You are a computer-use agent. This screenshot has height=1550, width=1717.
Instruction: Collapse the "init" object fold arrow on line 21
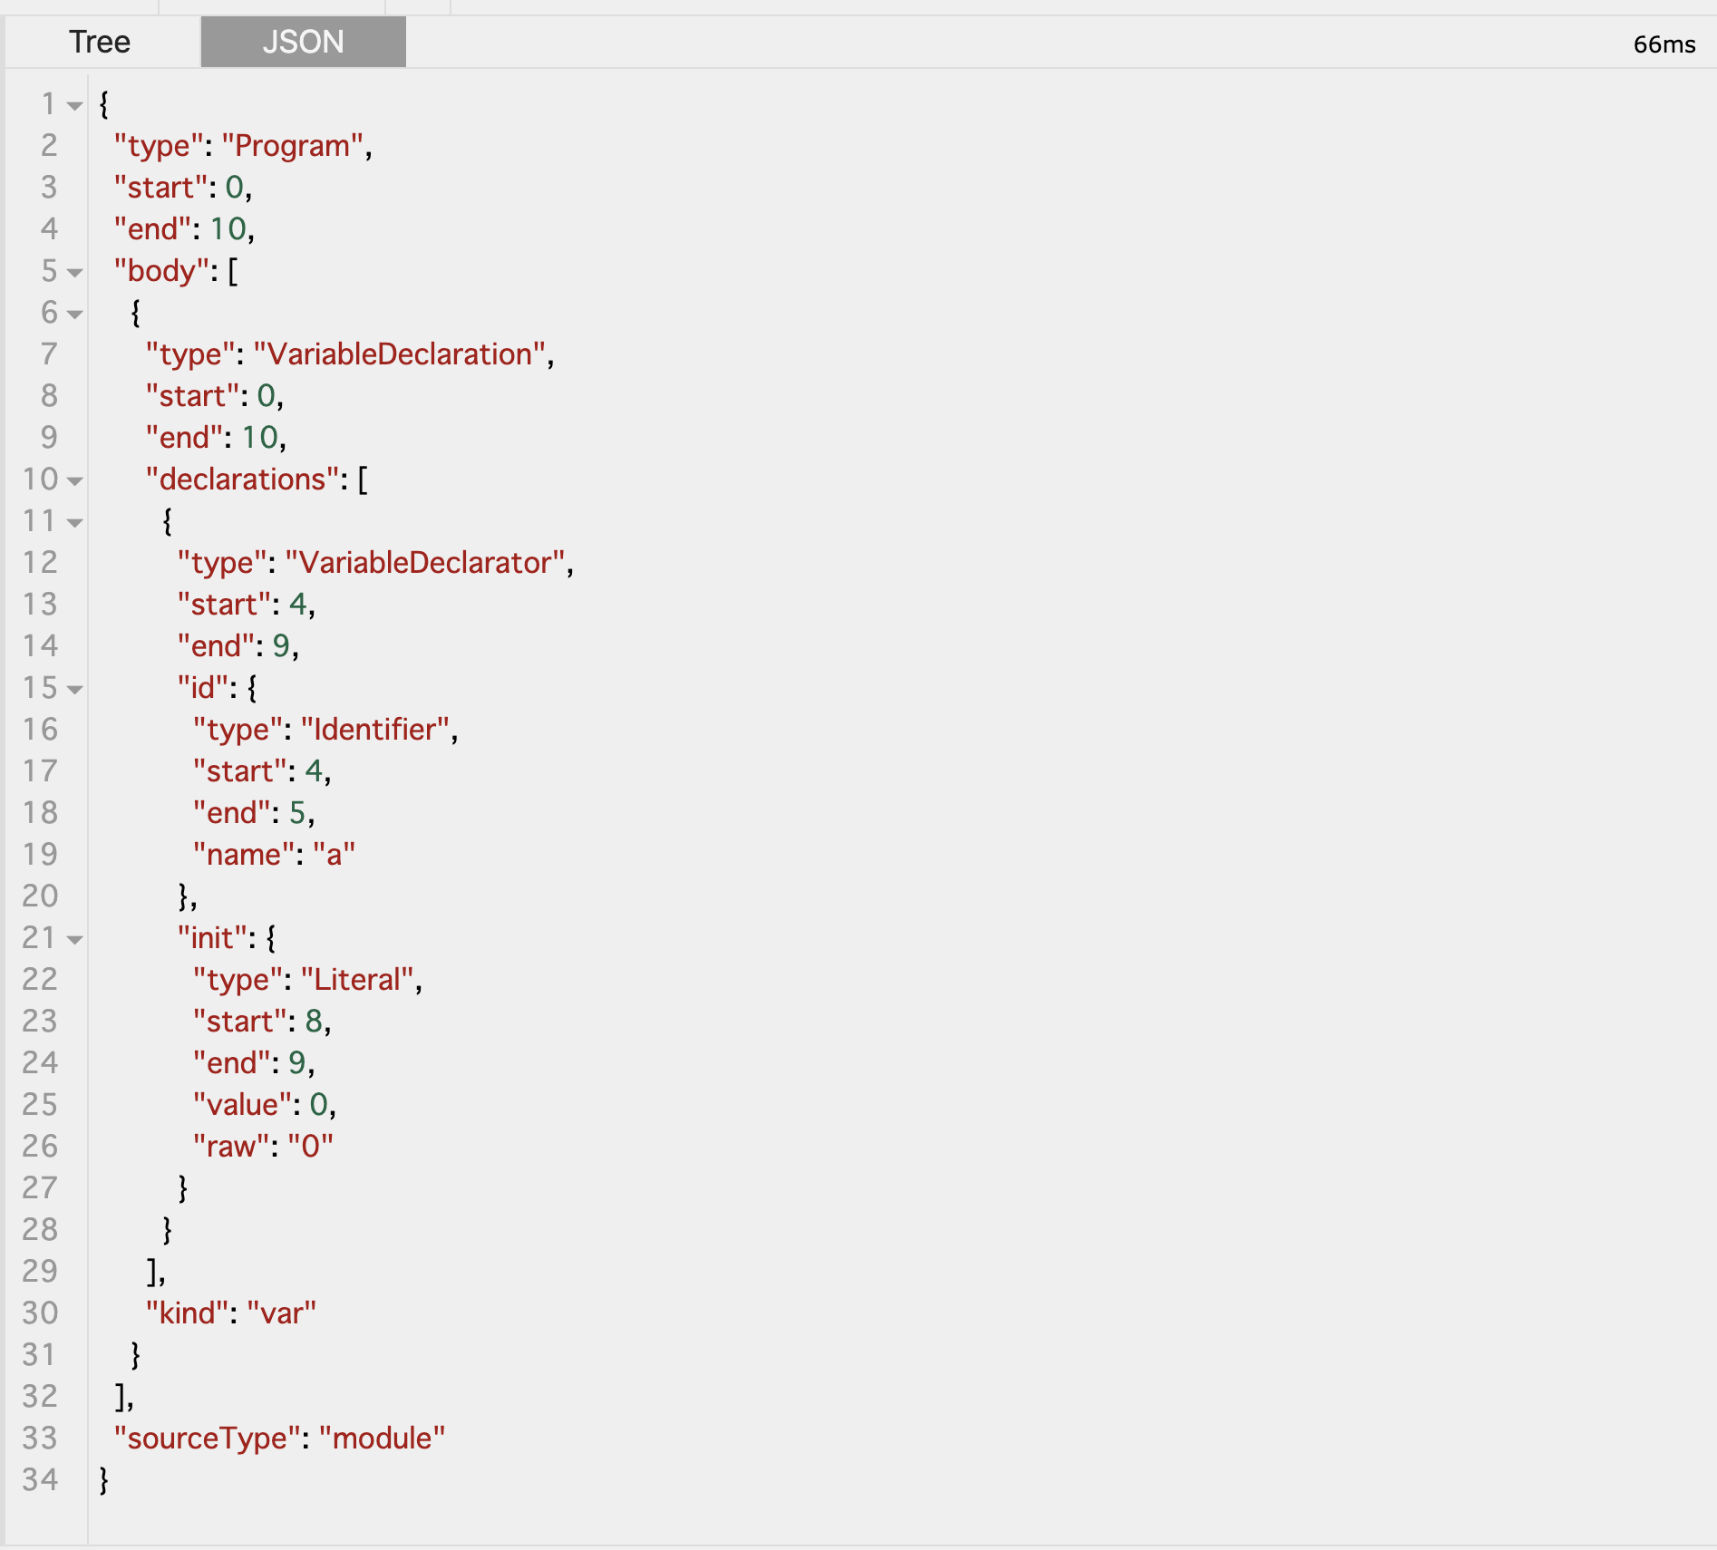pos(75,940)
